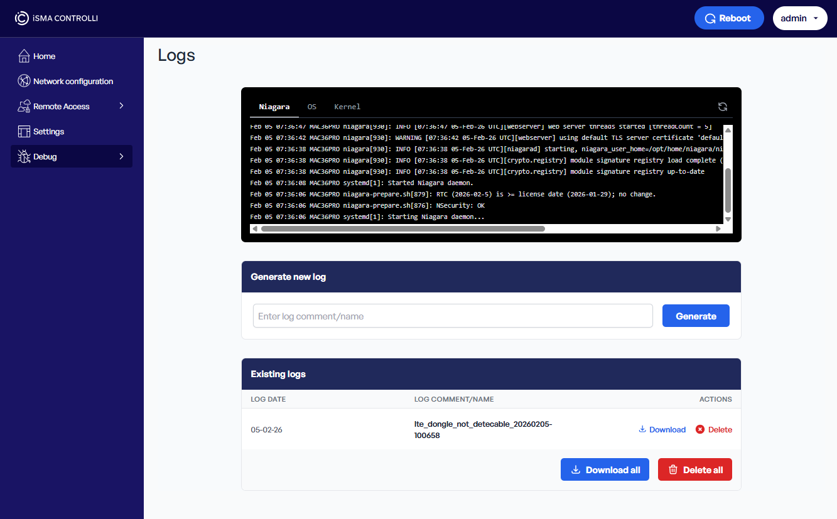Viewport: 837px width, 519px height.
Task: Download the lte_dongle_not_detecable log
Action: coord(662,430)
